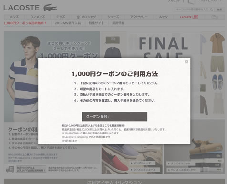The image size is (227, 184).
Task: Open the ルック menu
Action: 163,17
